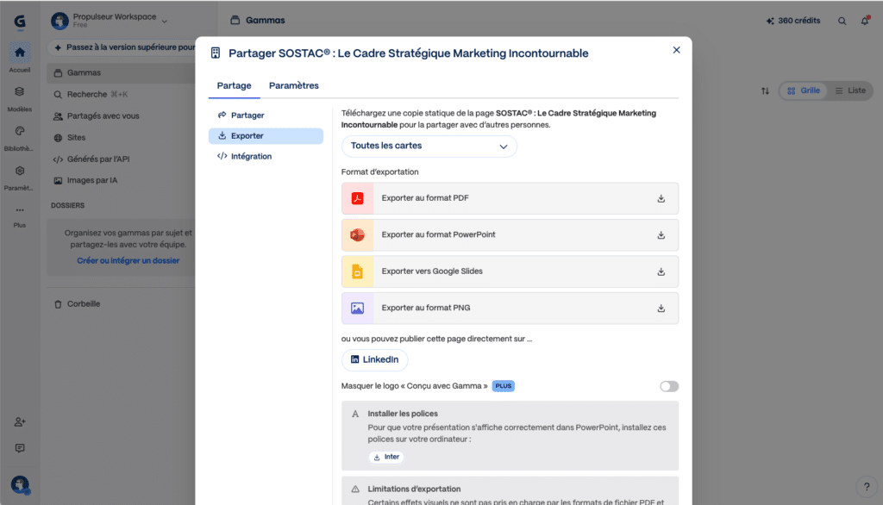This screenshot has width=883, height=505.
Task: Click the Gamma logo in the sidebar
Action: point(20,22)
